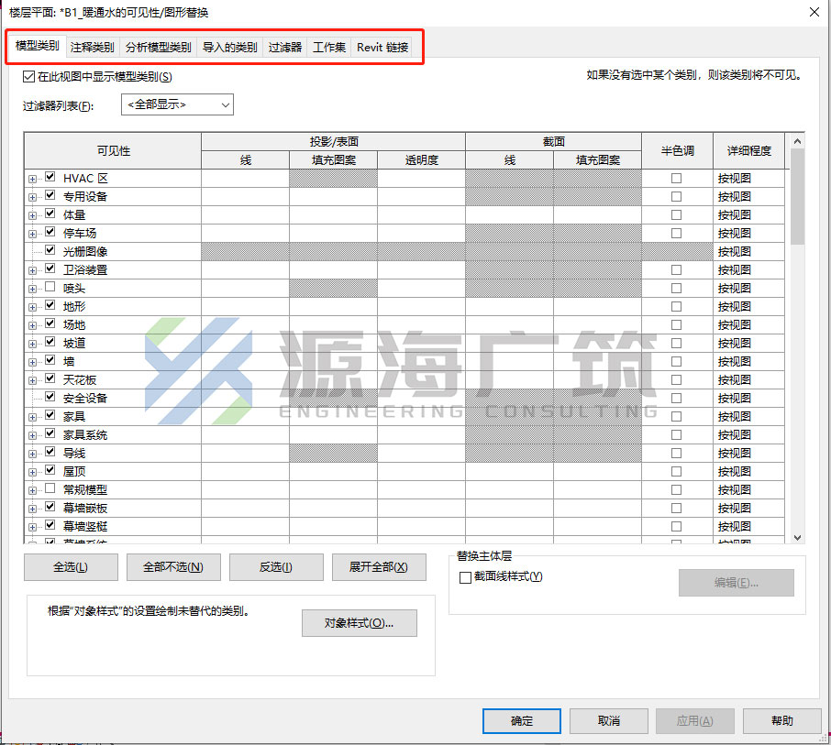This screenshot has height=745, width=831.
Task: Click the 详细程度 cell for 体量 row
Action: pyautogui.click(x=748, y=215)
